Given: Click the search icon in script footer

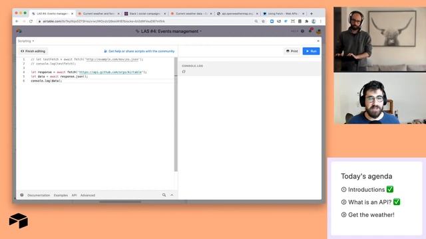Looking at the screenshot, I should (164, 195).
